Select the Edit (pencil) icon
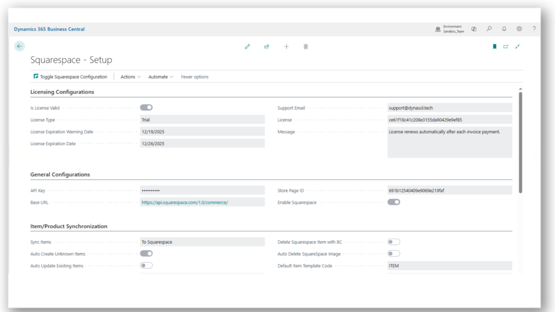The height and width of the screenshot is (312, 555). 248,47
